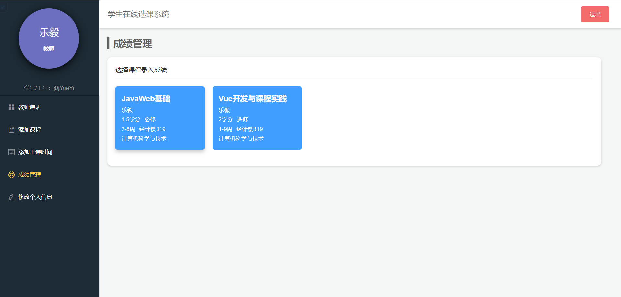Open the 成绩管理 sidebar entry

pyautogui.click(x=50, y=175)
